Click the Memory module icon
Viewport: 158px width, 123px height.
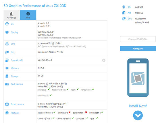[x=7, y=68]
